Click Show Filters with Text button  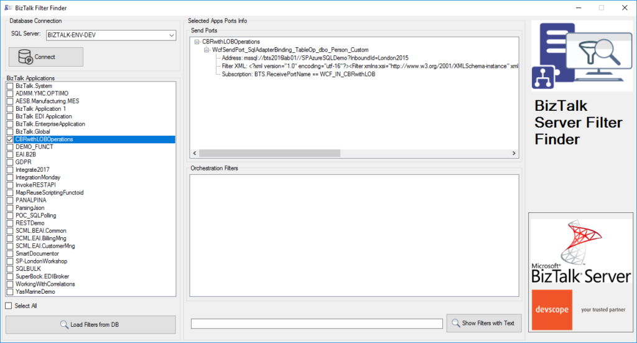click(x=484, y=323)
